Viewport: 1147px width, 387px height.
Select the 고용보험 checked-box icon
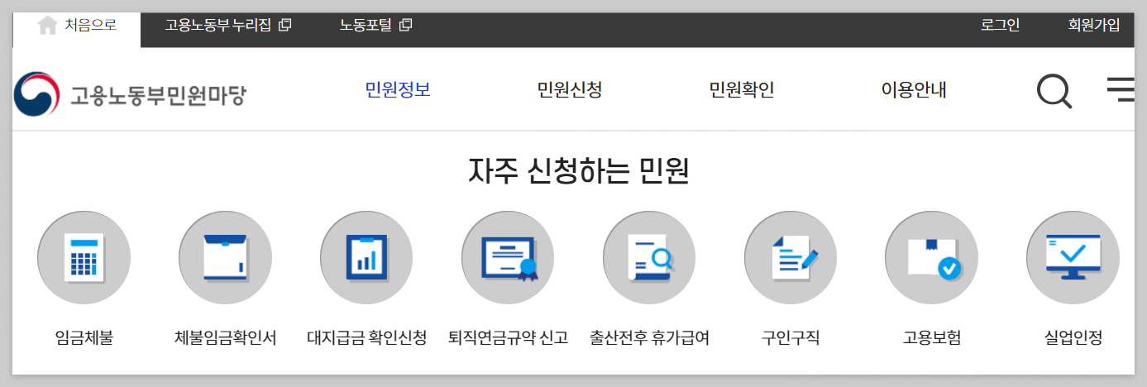pos(931,257)
